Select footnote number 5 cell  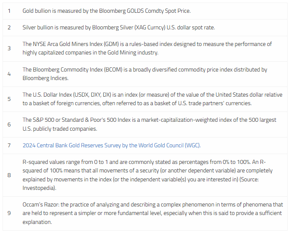tap(9, 99)
